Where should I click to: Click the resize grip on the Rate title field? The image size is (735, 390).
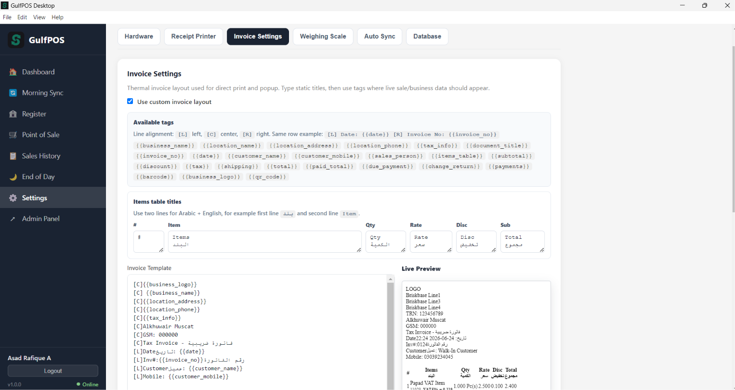click(449, 249)
